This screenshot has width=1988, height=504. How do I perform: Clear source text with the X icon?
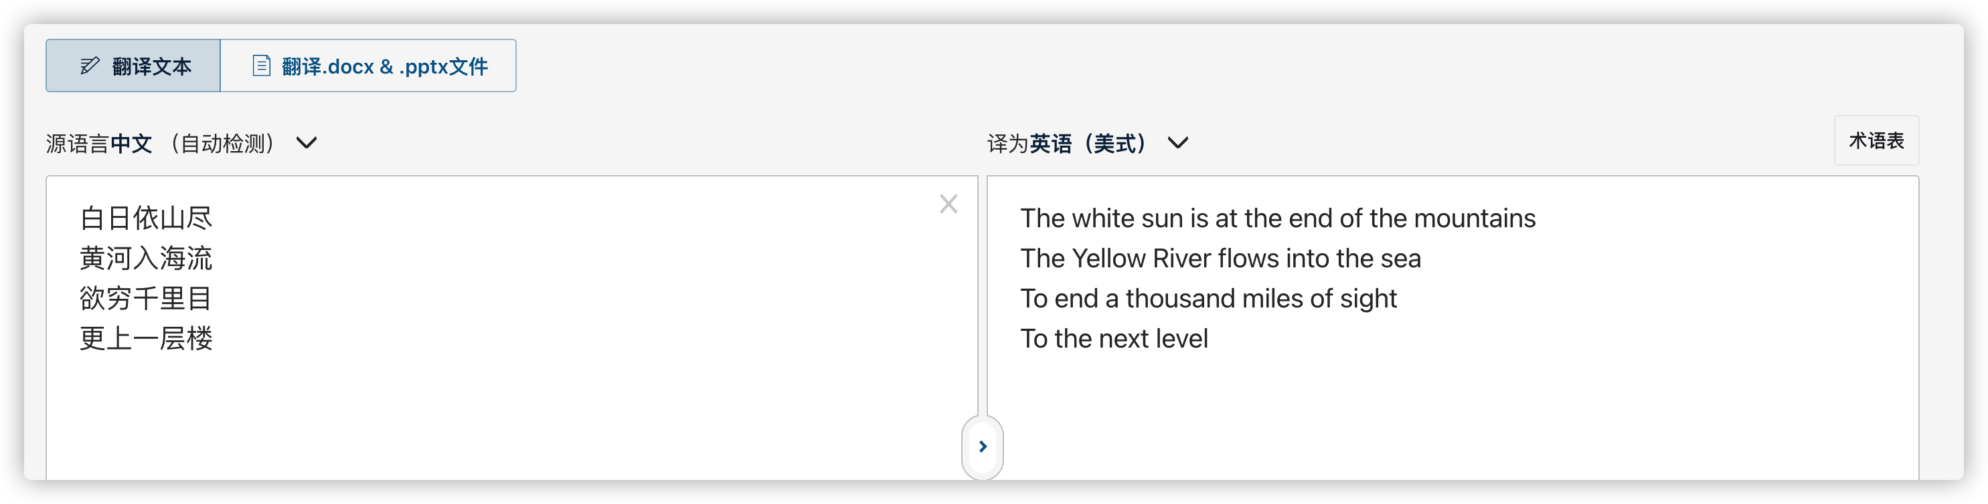pos(948,203)
